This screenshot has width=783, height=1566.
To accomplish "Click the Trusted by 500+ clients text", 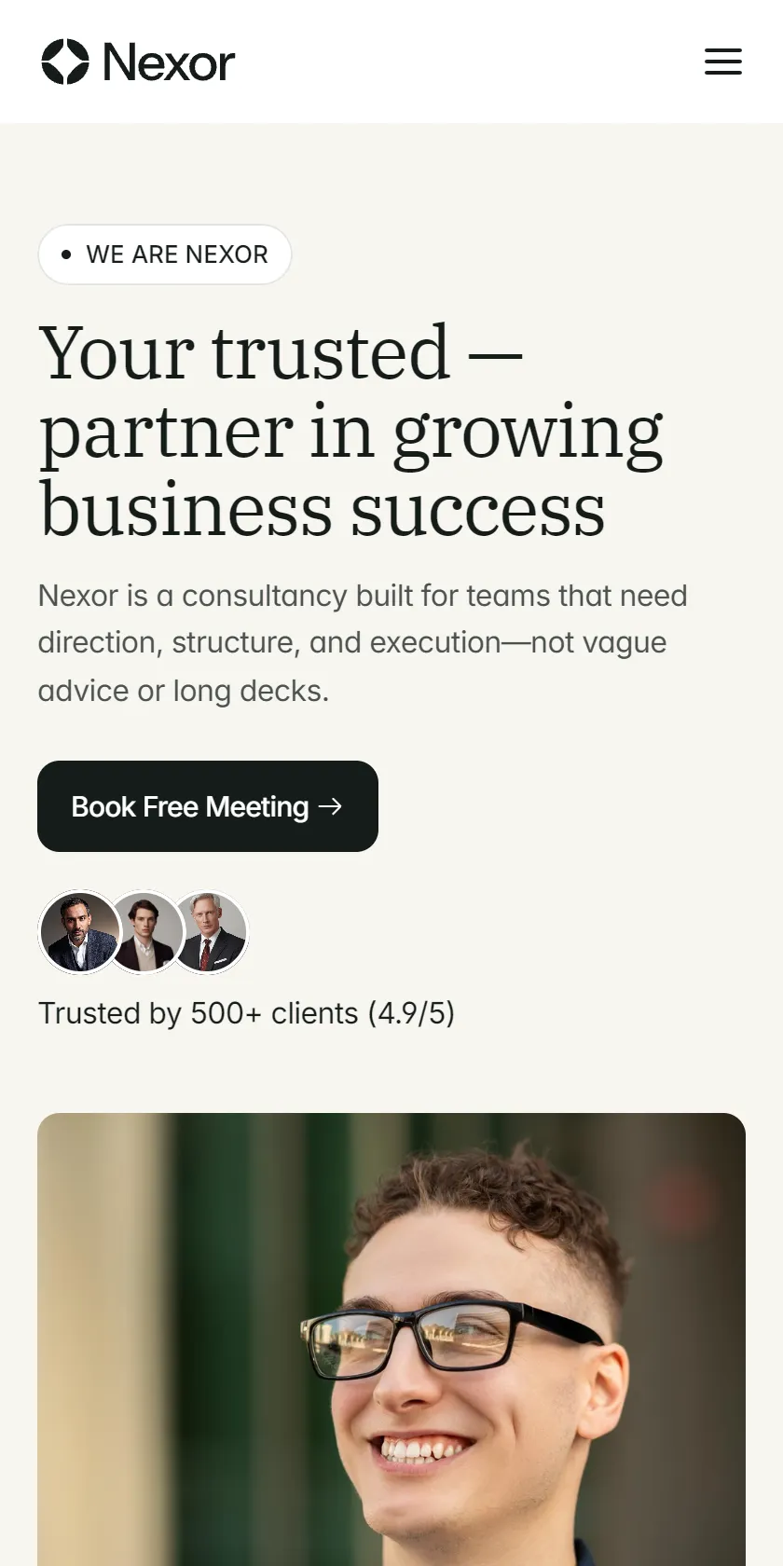I will point(199,1013).
